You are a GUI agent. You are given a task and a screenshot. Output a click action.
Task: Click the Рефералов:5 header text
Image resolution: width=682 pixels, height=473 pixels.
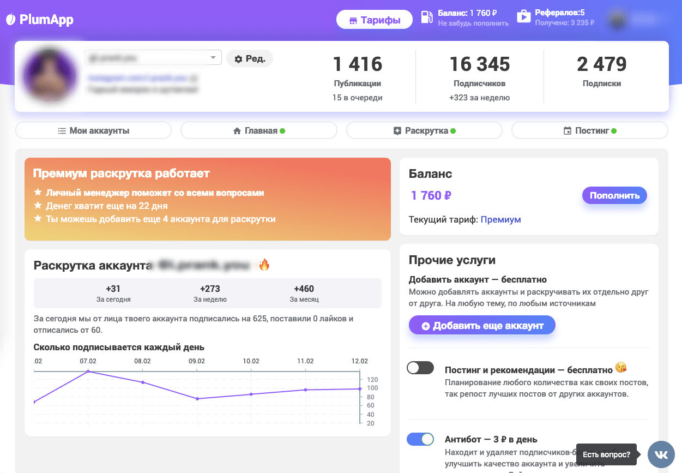point(560,13)
